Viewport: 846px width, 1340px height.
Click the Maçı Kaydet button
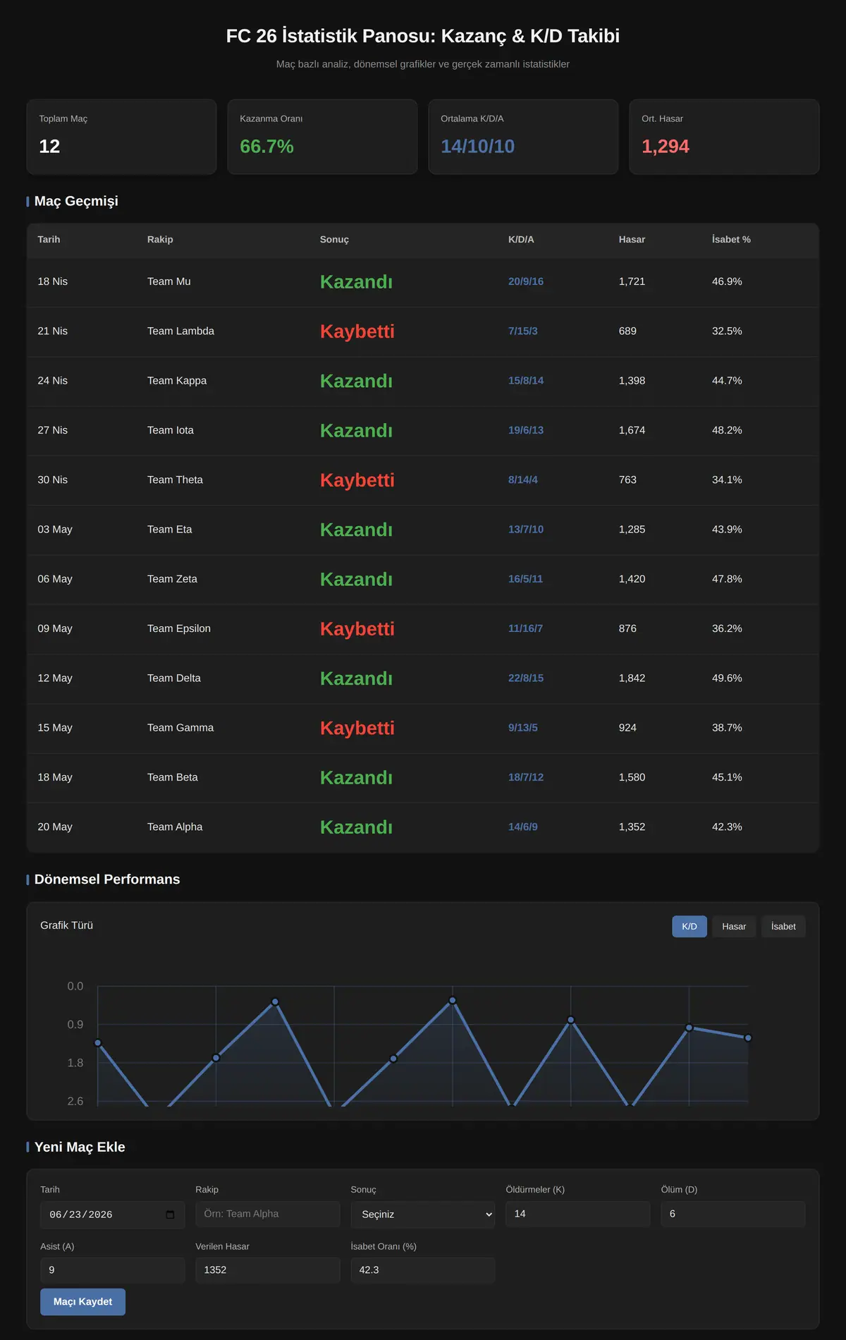pos(82,1302)
